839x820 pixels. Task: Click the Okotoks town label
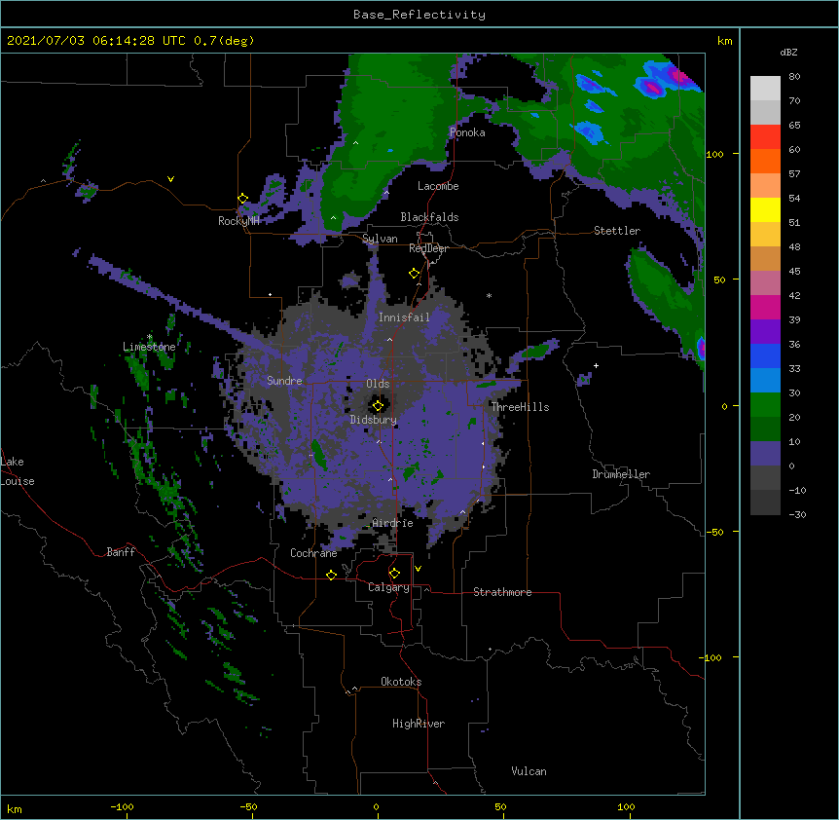click(x=401, y=682)
